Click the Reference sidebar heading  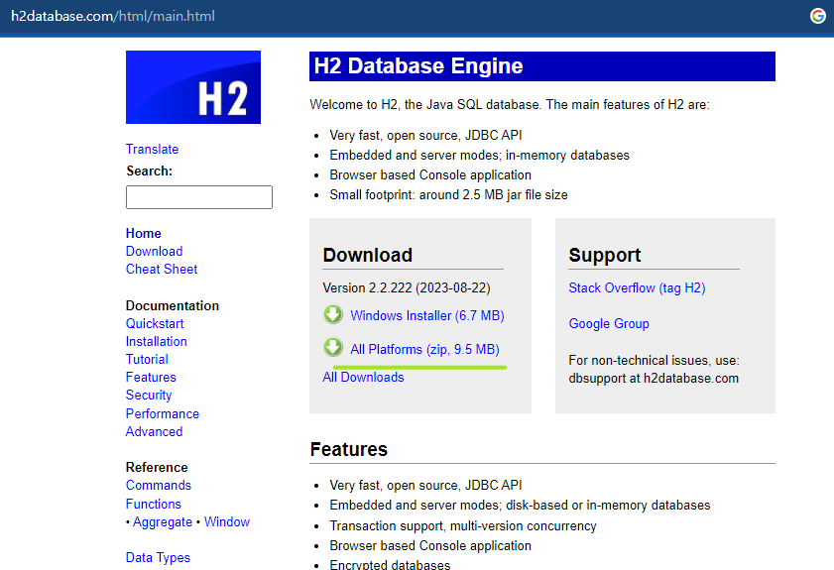[157, 467]
